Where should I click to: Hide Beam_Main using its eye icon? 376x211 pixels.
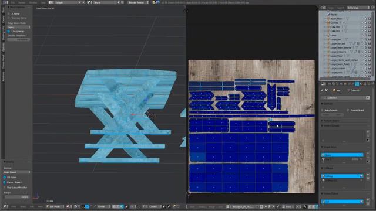[362, 19]
